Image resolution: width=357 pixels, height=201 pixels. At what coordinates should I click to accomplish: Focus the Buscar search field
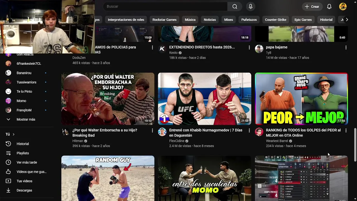[x=165, y=6]
